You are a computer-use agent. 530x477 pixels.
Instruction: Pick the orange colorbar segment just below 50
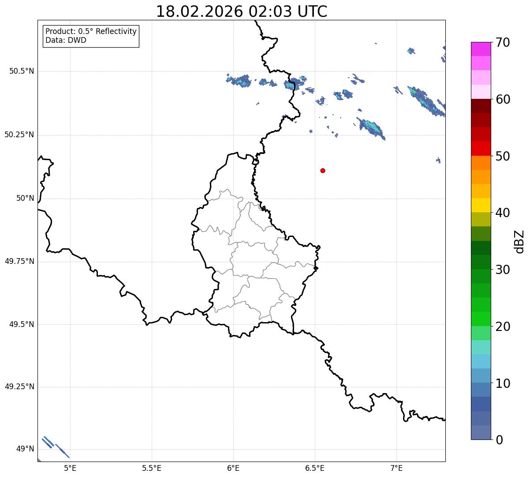(x=481, y=163)
